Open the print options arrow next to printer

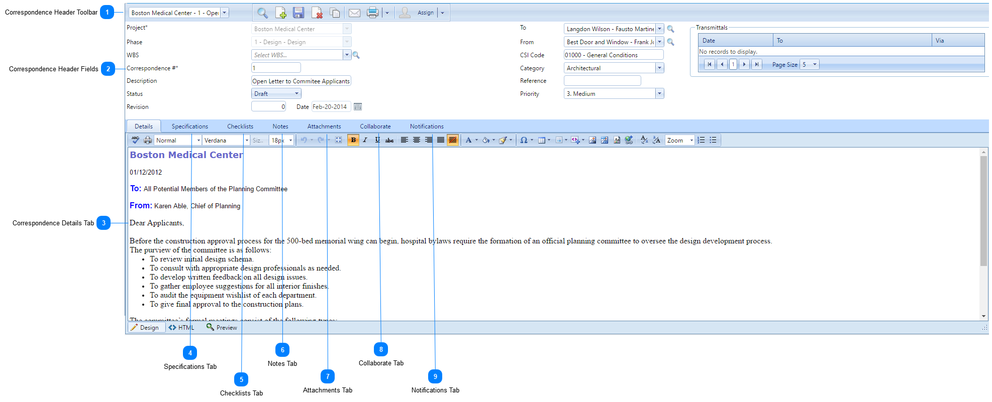click(x=387, y=13)
